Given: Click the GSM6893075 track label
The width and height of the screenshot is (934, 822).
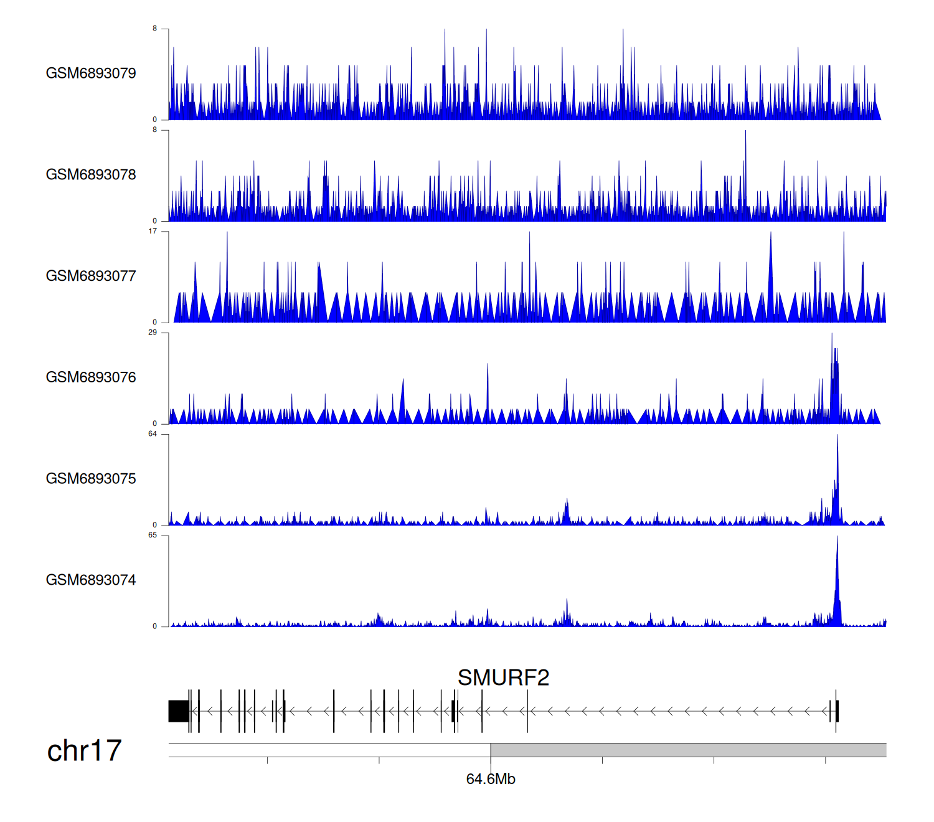Looking at the screenshot, I should tap(91, 479).
